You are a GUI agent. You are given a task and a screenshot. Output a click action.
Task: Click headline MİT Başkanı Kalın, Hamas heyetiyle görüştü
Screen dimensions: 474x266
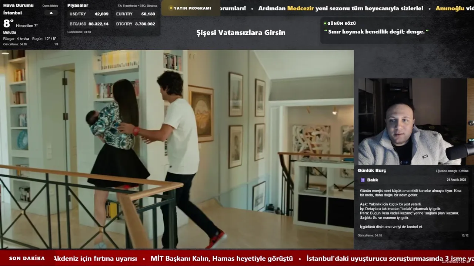tap(222, 259)
